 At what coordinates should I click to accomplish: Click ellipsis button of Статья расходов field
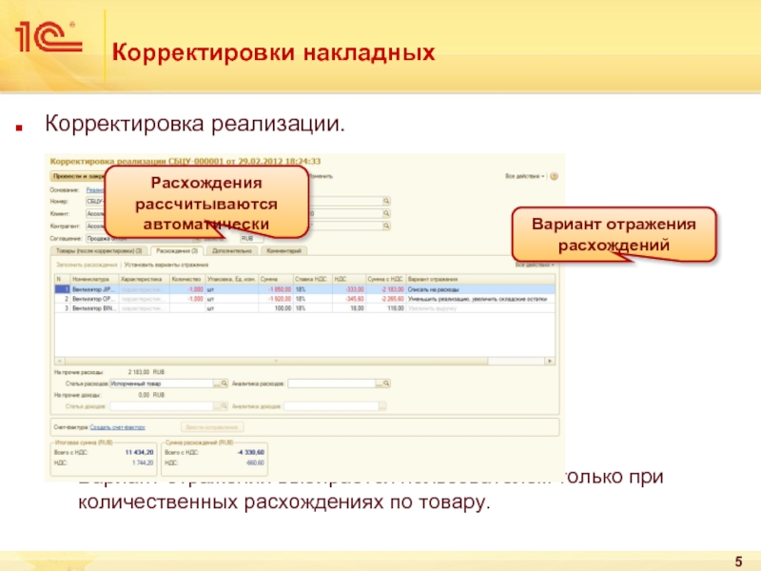click(217, 384)
